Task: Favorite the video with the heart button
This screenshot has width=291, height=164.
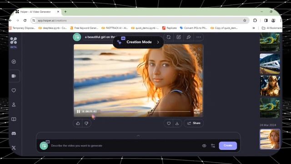Action: click(169, 123)
